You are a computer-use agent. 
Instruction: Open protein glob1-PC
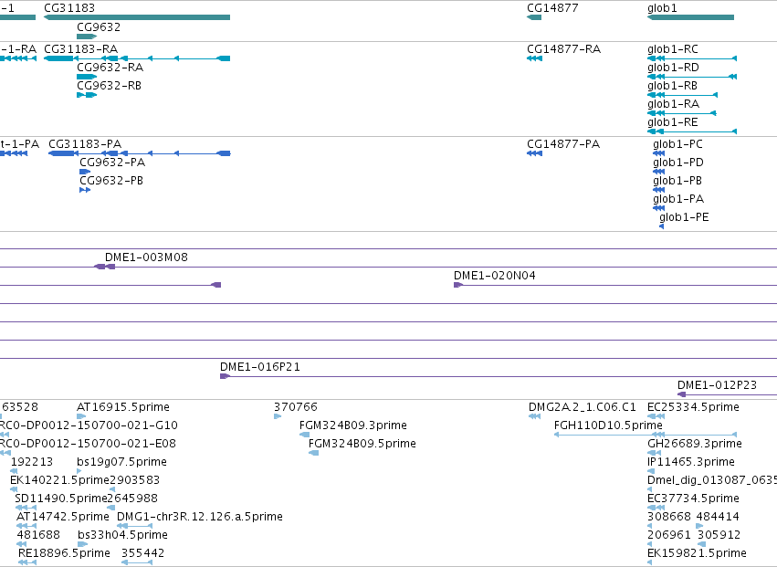[677, 144]
